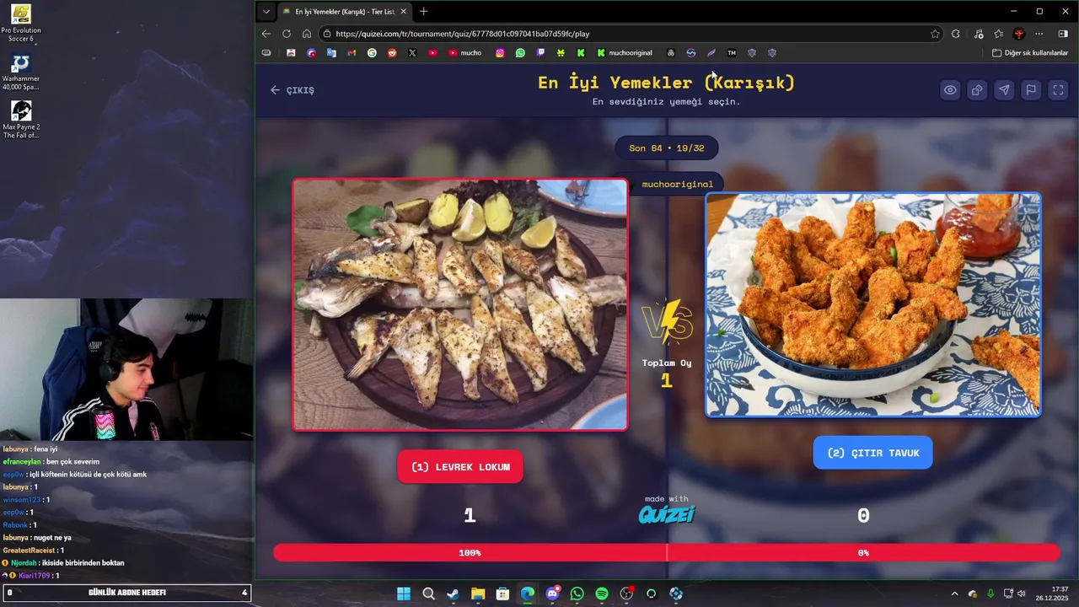Screen dimensions: 1079x607
Task: Go back with the browser back arrow
Action: pyautogui.click(x=266, y=34)
